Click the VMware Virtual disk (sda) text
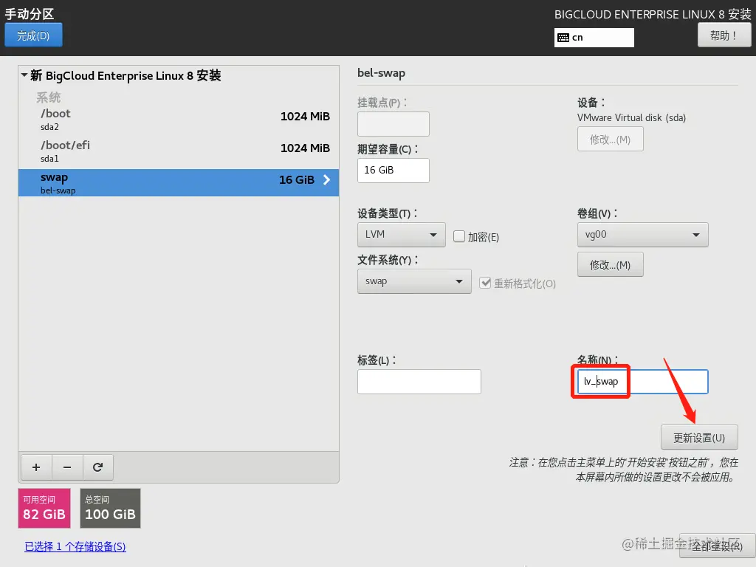This screenshot has height=567, width=756. pyautogui.click(x=632, y=117)
